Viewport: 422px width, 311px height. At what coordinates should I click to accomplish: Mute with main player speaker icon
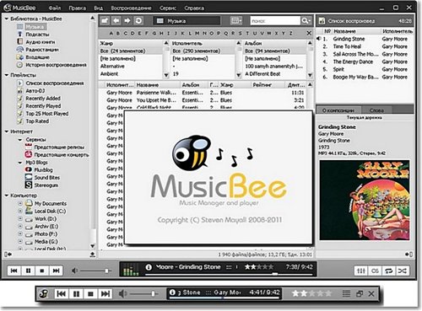(74, 271)
